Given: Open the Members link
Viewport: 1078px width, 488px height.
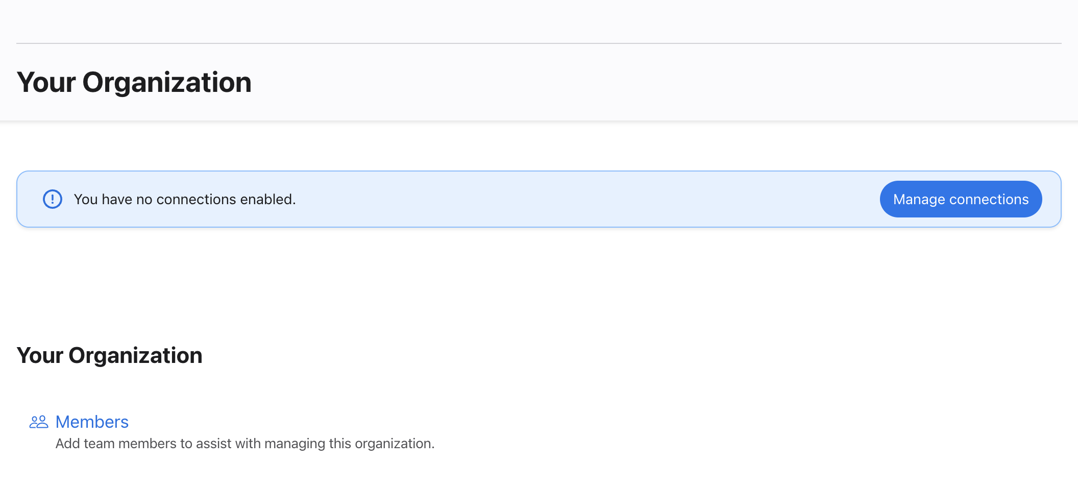Looking at the screenshot, I should 92,422.
